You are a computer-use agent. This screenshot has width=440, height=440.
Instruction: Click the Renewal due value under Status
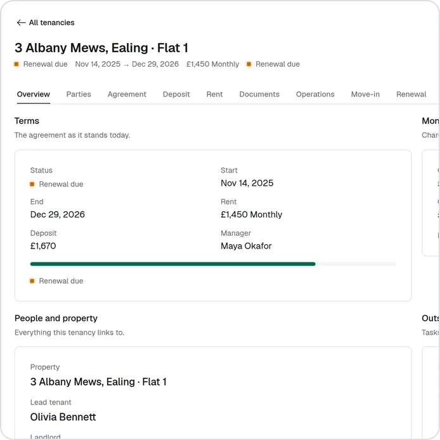click(x=56, y=184)
